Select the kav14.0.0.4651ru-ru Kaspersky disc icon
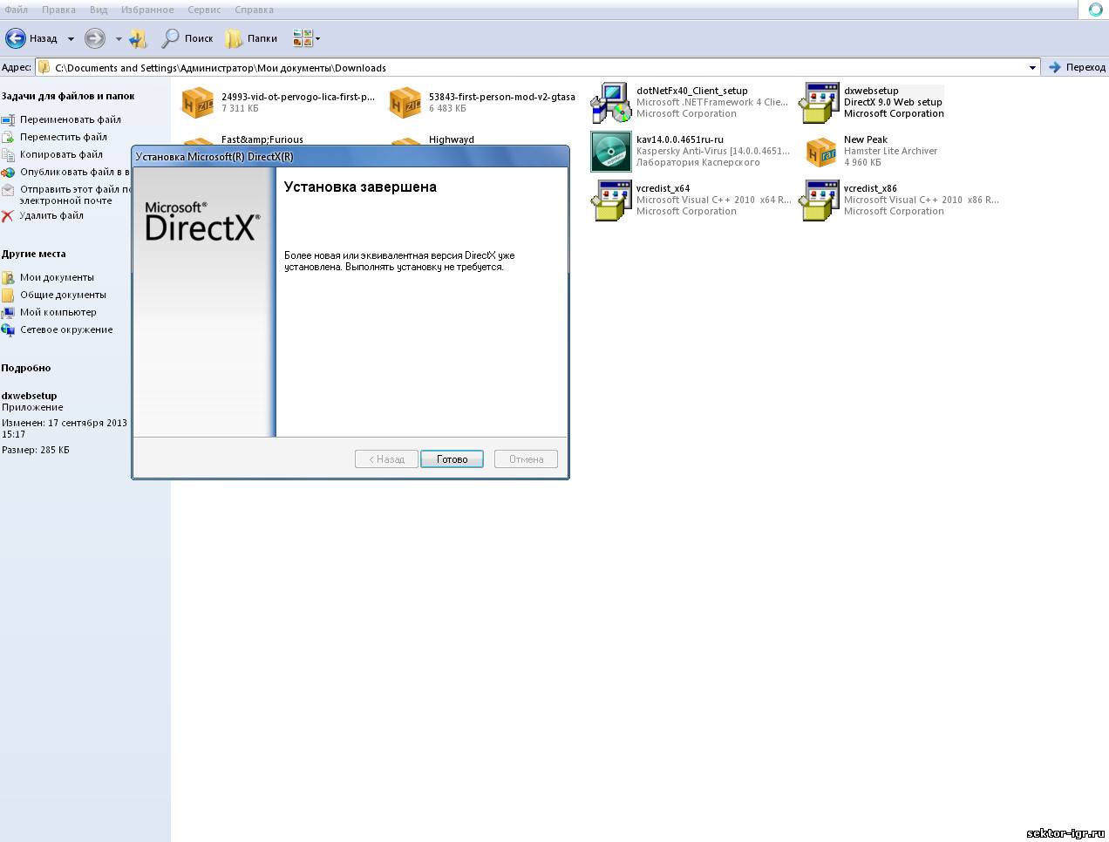 611,151
